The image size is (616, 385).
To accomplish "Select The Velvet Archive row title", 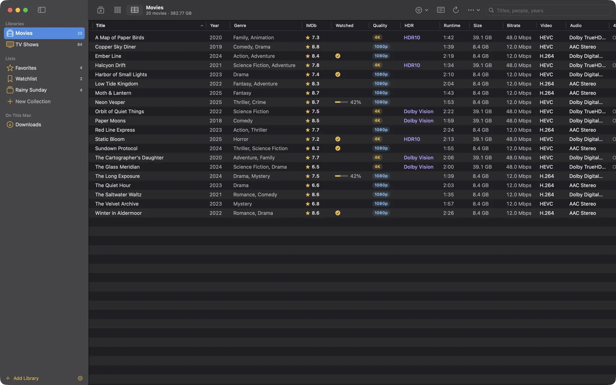I will point(117,204).
